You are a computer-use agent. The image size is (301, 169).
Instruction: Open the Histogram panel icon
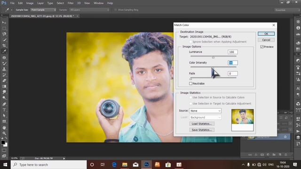(x=298, y=34)
